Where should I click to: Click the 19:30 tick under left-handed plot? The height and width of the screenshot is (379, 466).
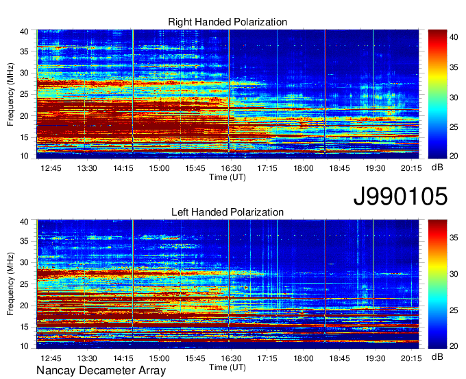coord(376,358)
